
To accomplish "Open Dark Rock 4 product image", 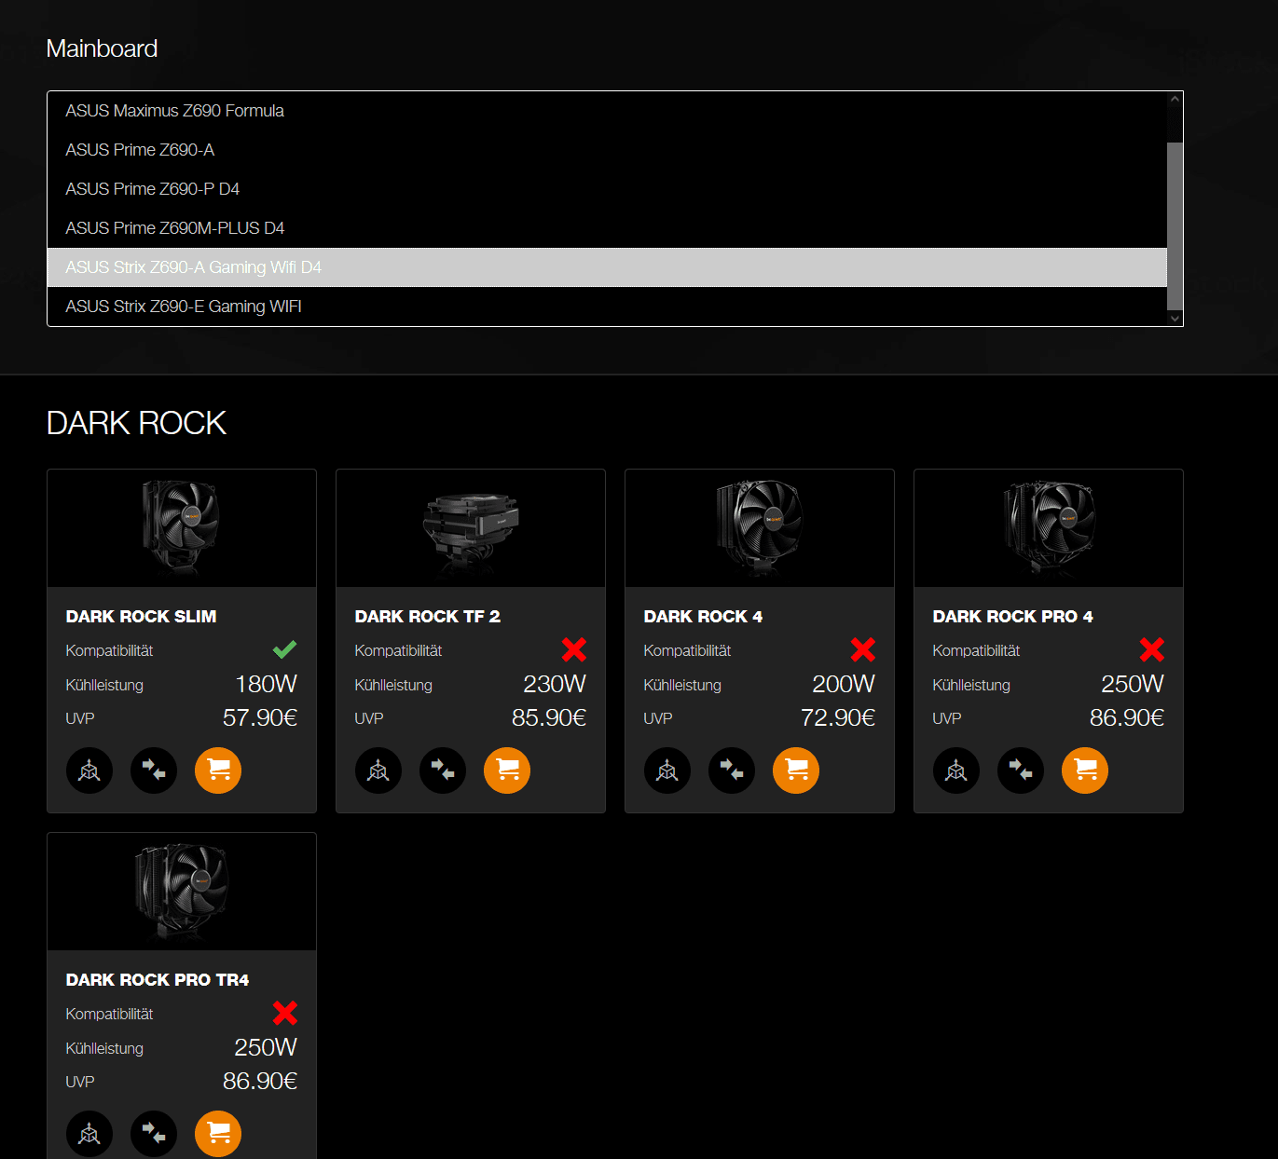I will coord(760,528).
